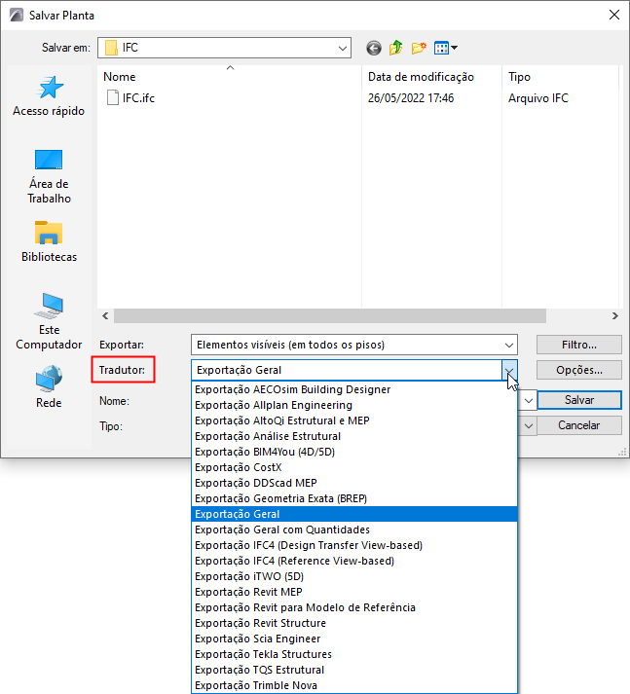Choose Exportação Scia Engineer
Viewport: 630px width, 694px height.
click(354, 639)
